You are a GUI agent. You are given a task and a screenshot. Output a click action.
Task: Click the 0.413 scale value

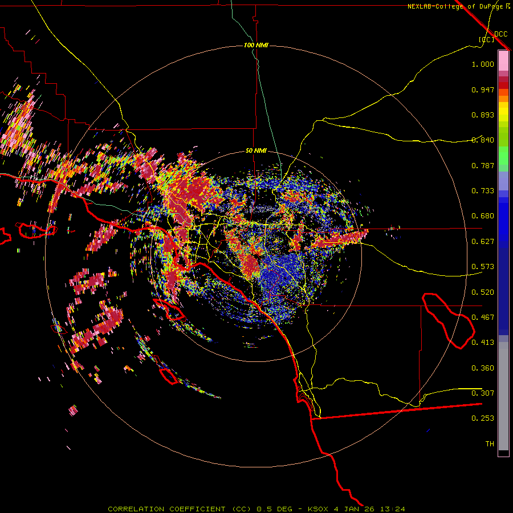[x=483, y=343]
